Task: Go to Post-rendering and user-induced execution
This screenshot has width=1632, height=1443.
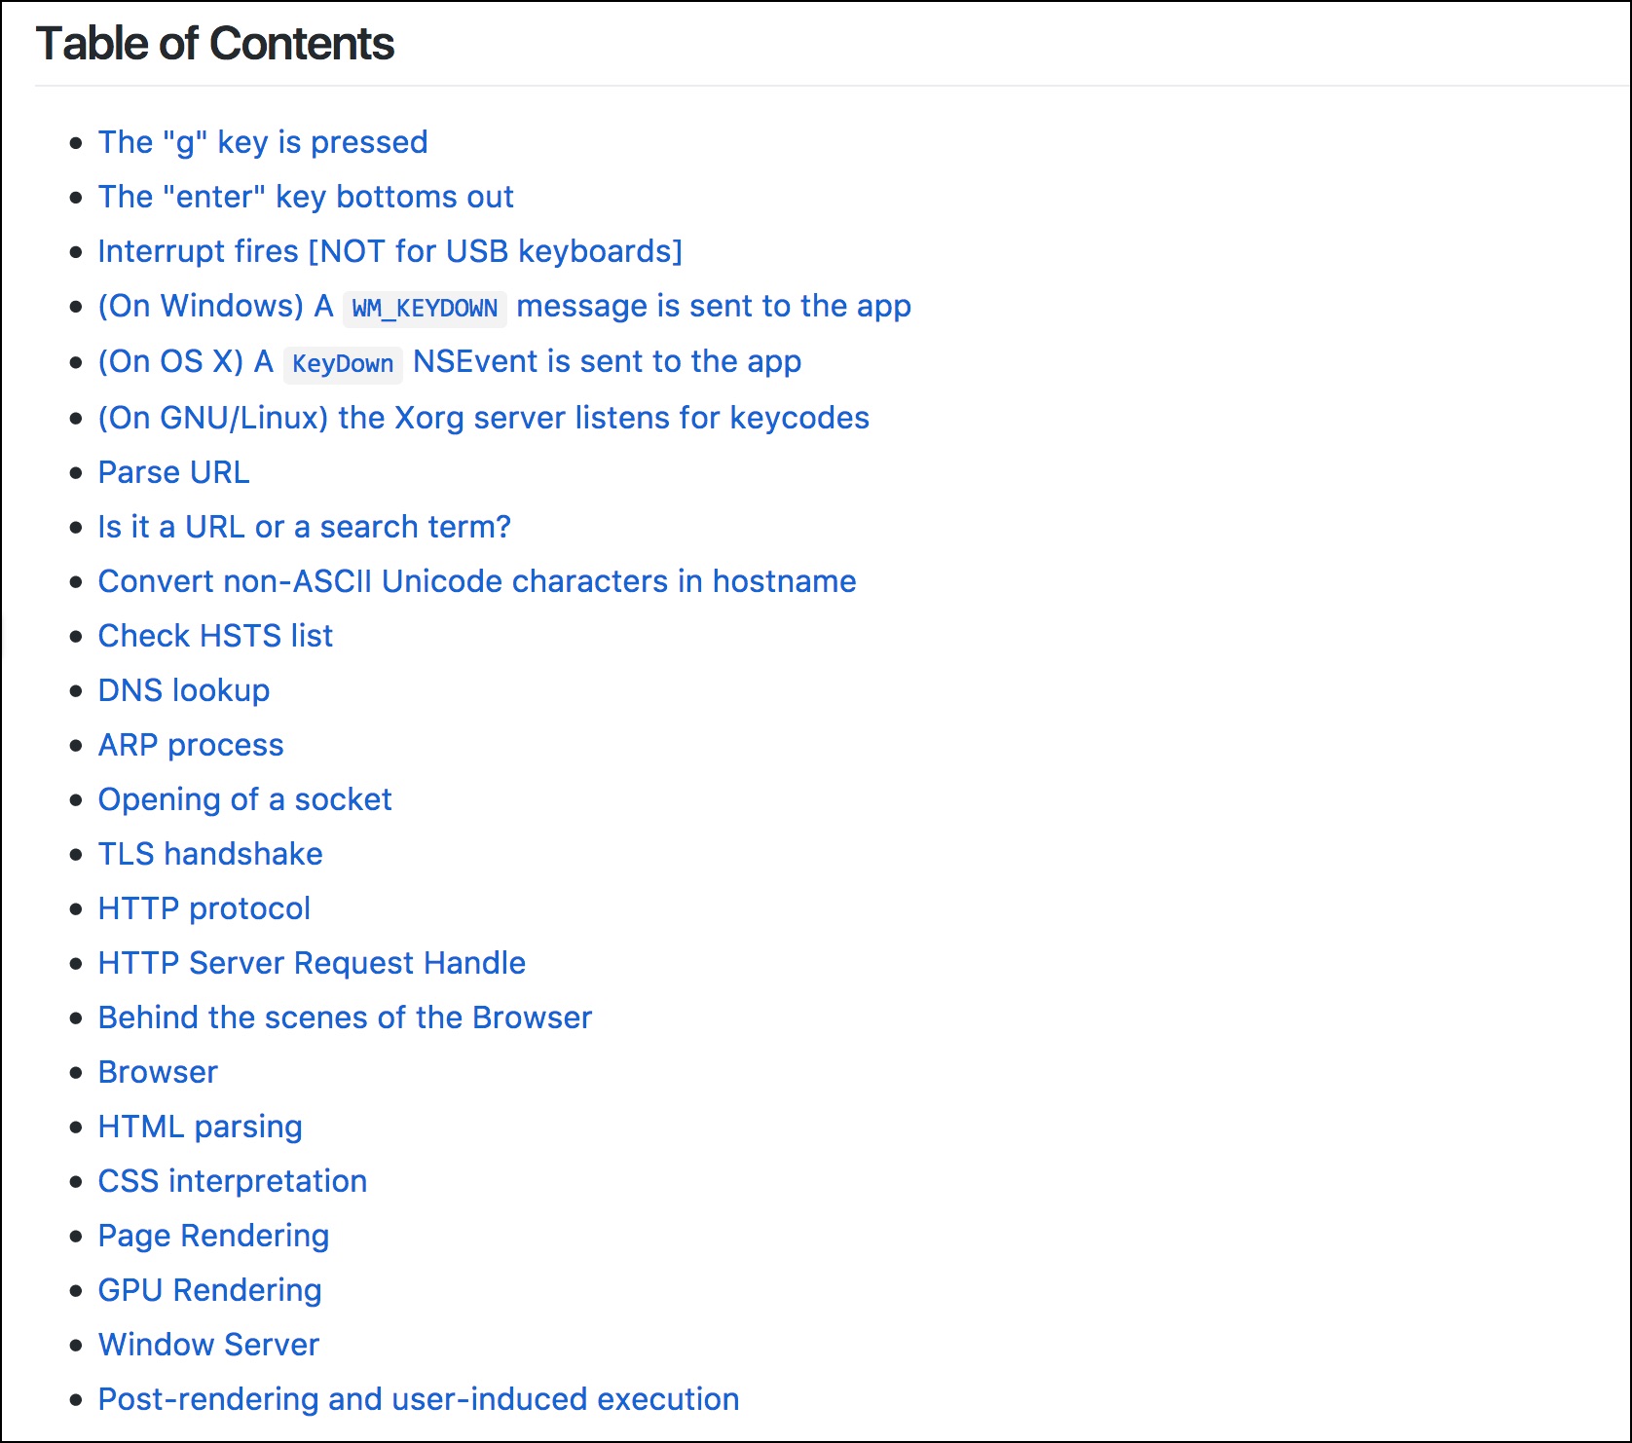Action: coord(419,1399)
